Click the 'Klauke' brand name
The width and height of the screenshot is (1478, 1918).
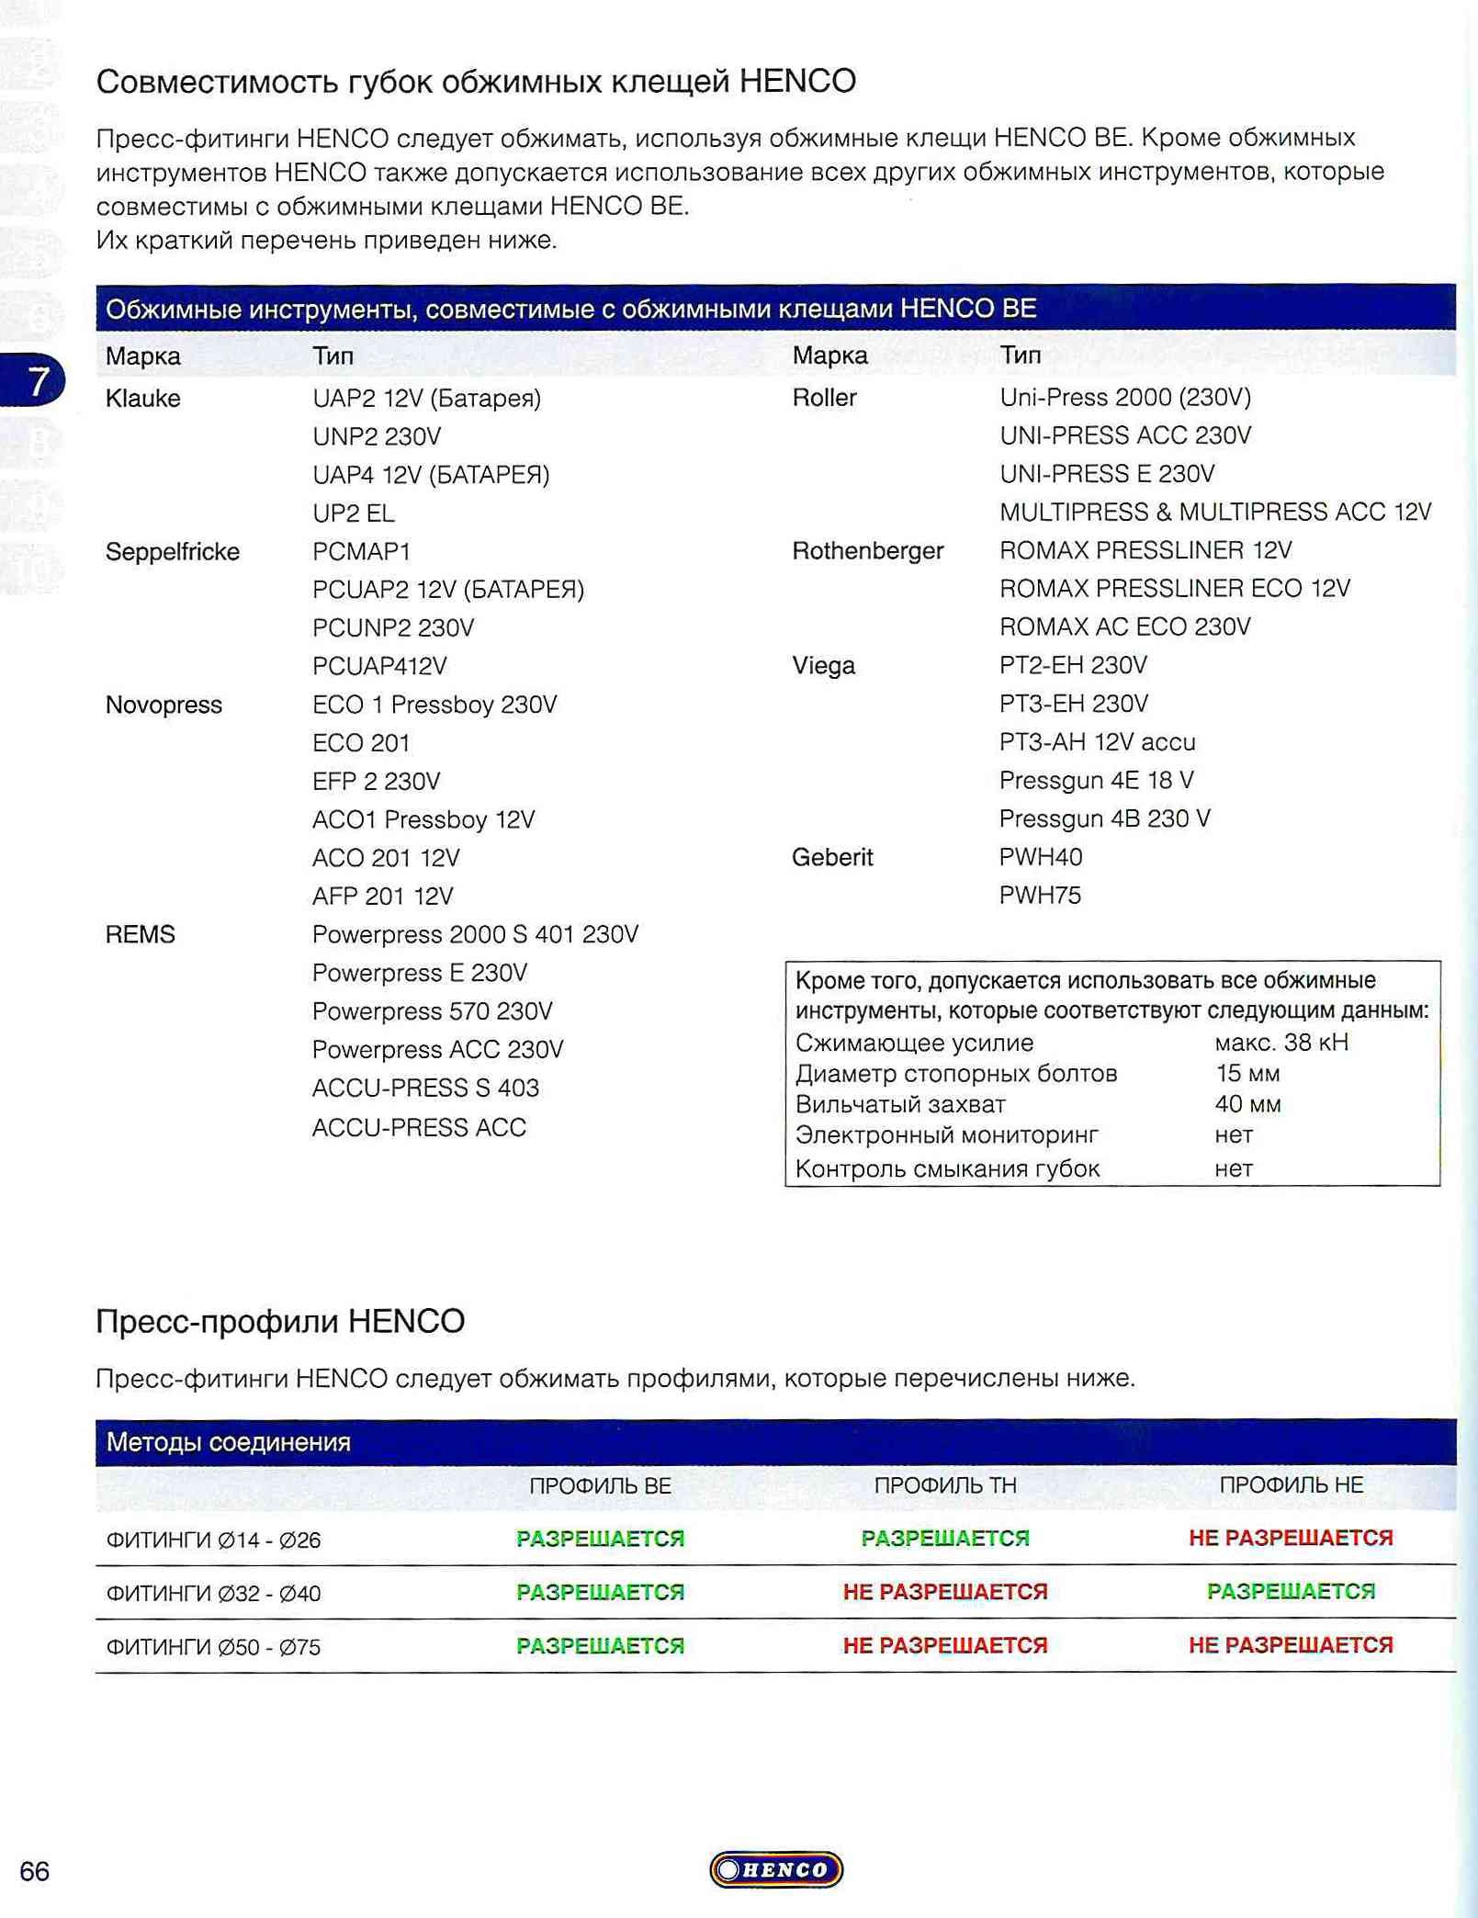143,399
